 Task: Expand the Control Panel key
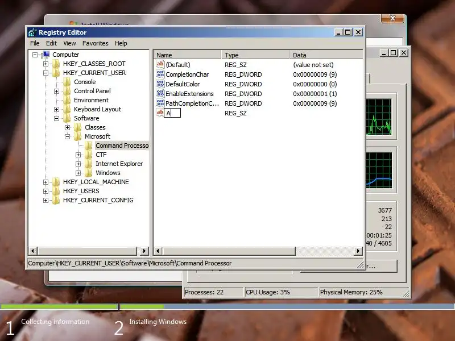56,91
